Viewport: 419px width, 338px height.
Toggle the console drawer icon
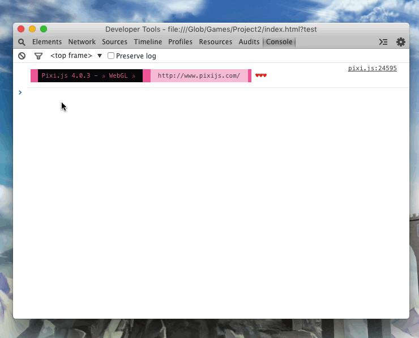[383, 42]
